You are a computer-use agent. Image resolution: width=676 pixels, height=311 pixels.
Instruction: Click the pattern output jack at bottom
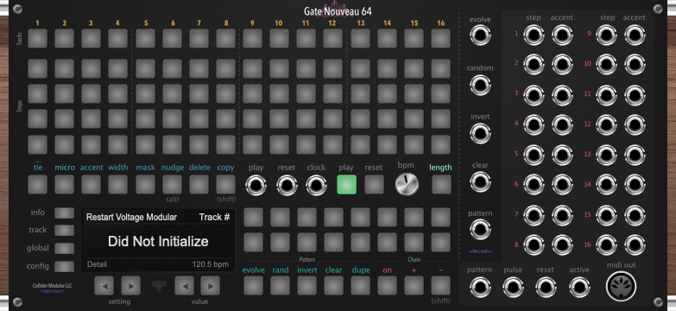pyautogui.click(x=480, y=288)
